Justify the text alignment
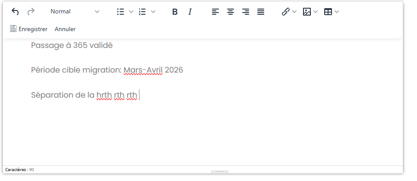The width and height of the screenshot is (417, 181). pyautogui.click(x=261, y=12)
